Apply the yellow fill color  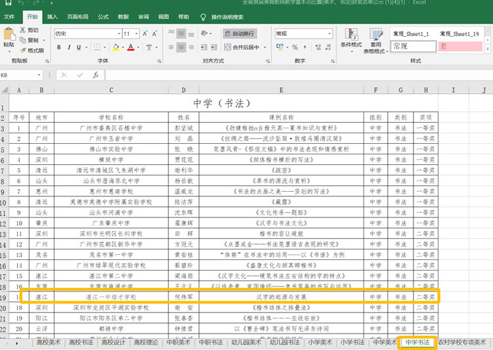click(x=116, y=47)
